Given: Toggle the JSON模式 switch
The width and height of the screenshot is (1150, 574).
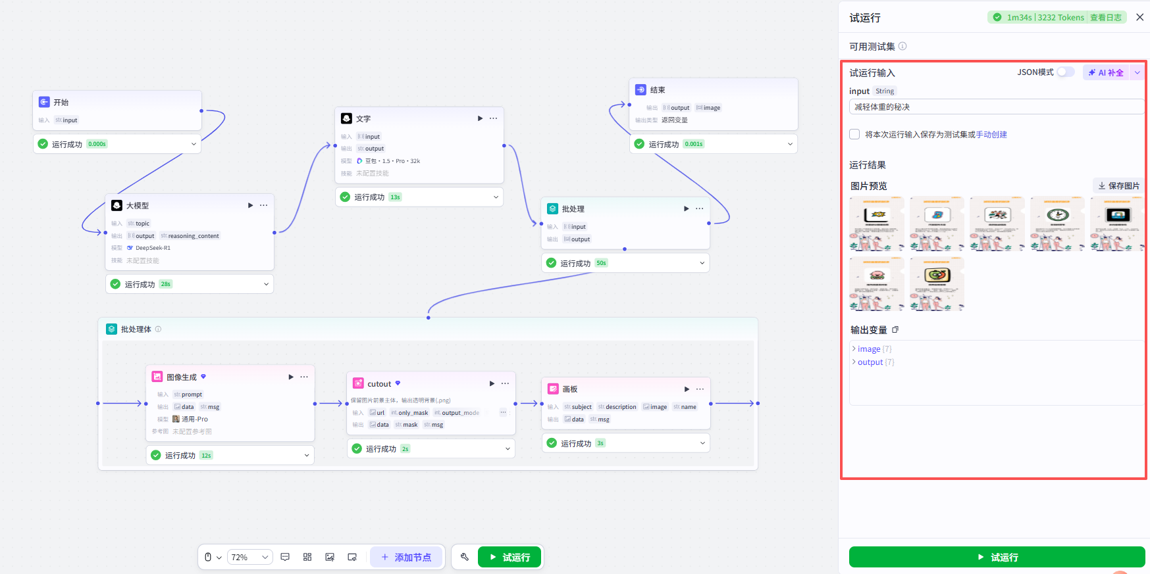Looking at the screenshot, I should (1066, 72).
